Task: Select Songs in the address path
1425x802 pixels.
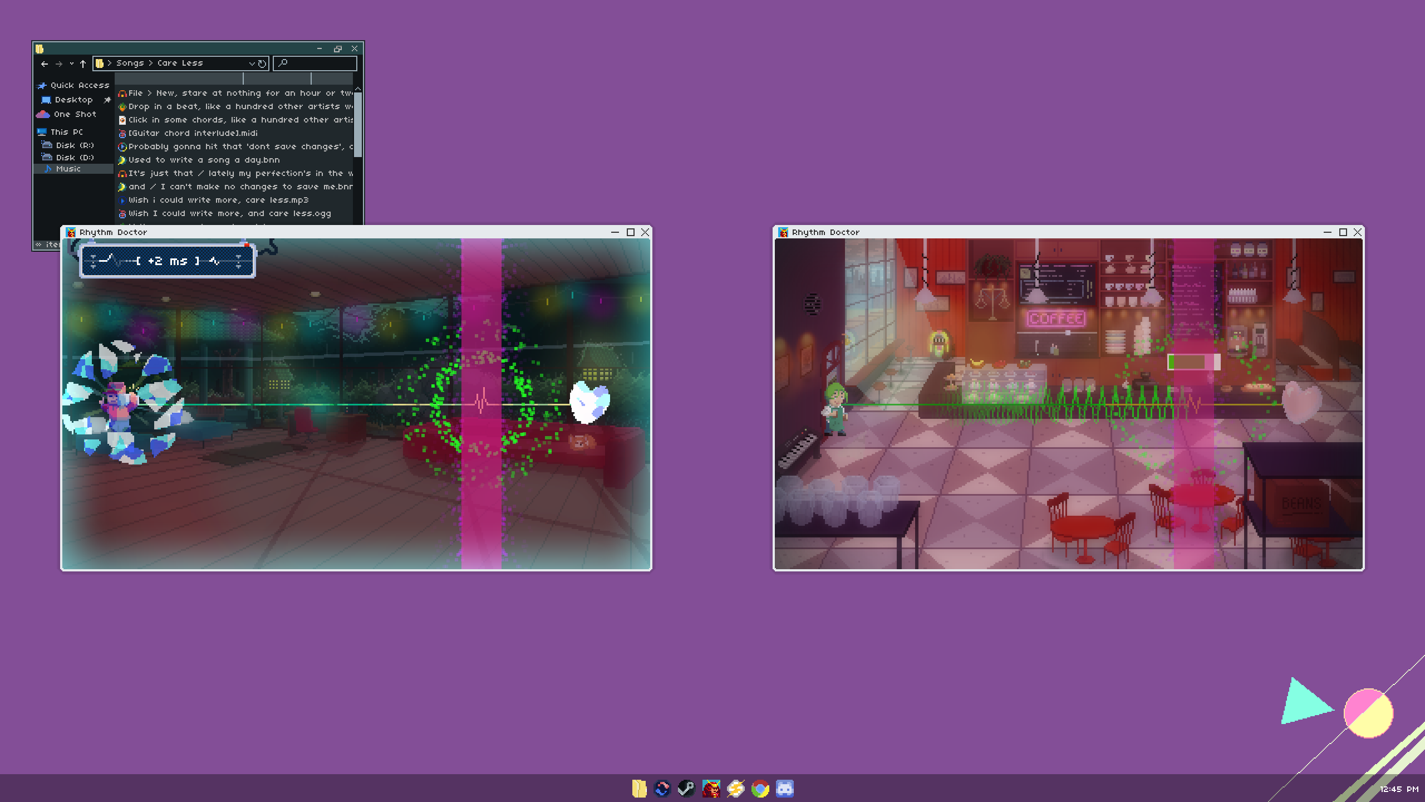Action: point(130,63)
